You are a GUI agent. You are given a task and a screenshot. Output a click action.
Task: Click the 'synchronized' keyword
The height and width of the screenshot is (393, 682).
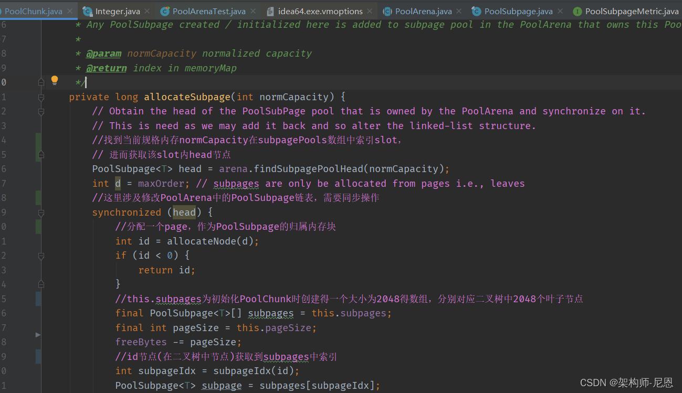127,213
